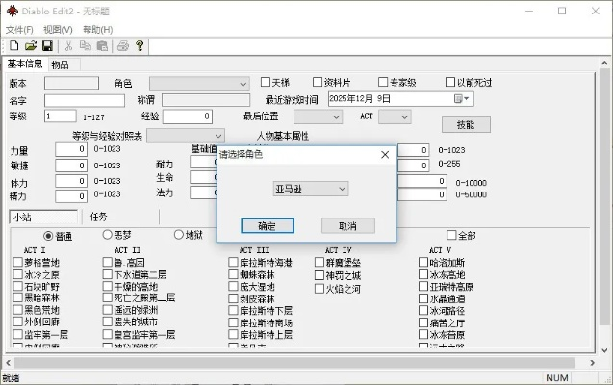
Task: Open the ACT dropdown
Action: click(395, 116)
